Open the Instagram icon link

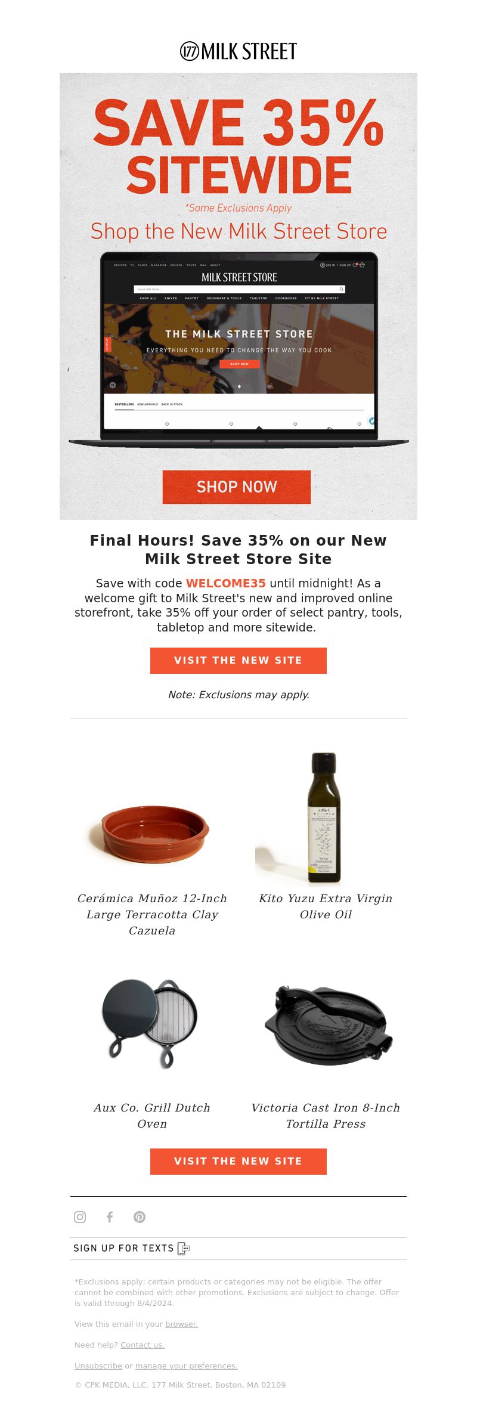point(80,1217)
